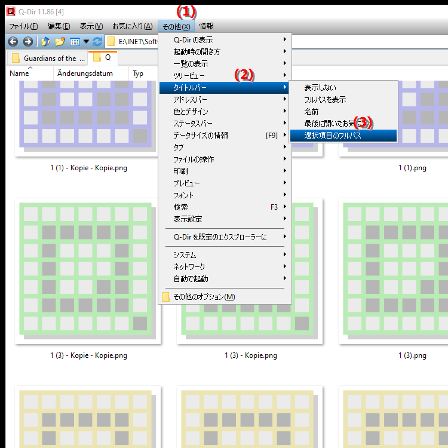Click the refresh icon in toolbar
The height and width of the screenshot is (448, 448).
click(97, 42)
